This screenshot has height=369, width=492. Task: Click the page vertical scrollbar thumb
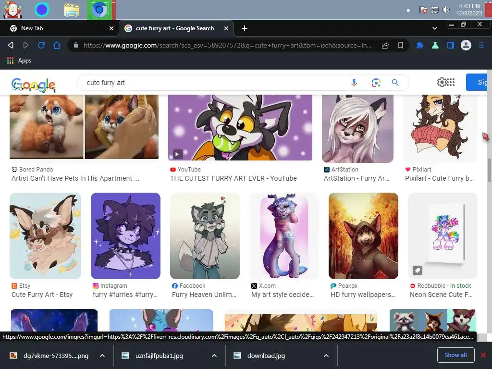[489, 170]
